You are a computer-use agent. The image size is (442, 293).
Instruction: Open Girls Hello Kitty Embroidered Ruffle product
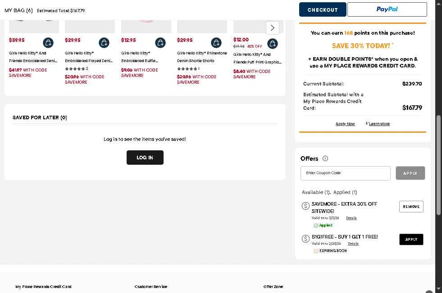coord(140,57)
